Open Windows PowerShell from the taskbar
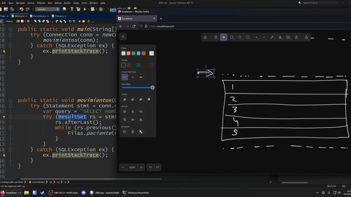This screenshot has height=197, width=351. pyautogui.click(x=135, y=193)
